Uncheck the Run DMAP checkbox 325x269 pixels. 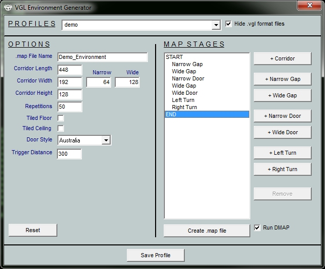click(257, 227)
